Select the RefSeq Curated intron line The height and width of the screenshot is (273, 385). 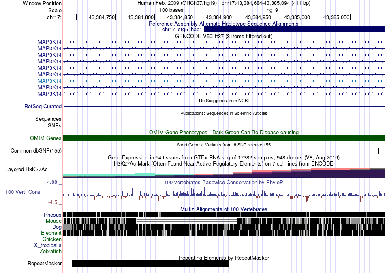[224, 106]
